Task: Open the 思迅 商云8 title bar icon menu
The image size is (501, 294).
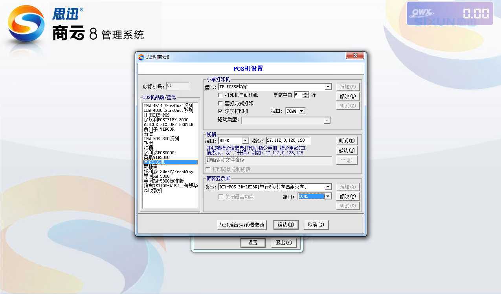Action: click(x=141, y=57)
